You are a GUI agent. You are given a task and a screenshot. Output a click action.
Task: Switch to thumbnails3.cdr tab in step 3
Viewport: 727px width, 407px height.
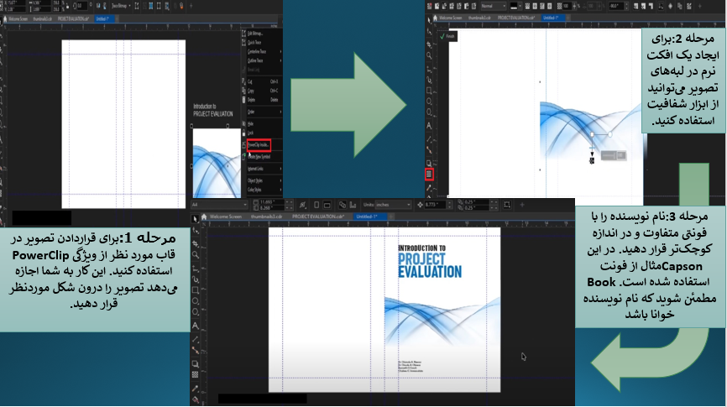267,217
